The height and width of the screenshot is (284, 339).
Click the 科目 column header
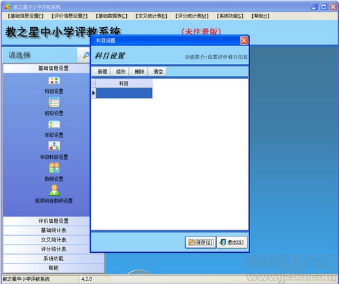(124, 84)
